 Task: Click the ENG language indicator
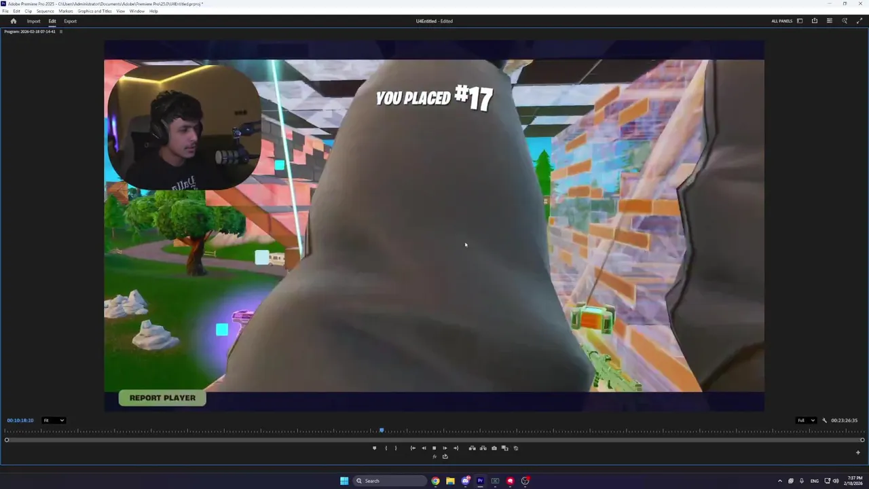[815, 481]
